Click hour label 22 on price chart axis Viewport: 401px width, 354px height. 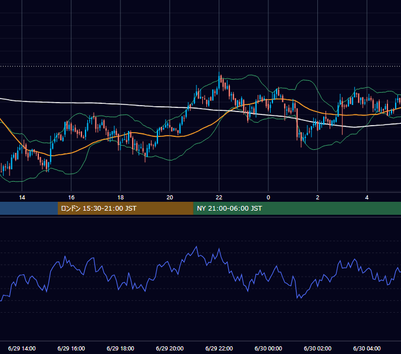(x=219, y=197)
